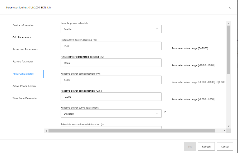
Task: Click the vertical scrollbar thumb
Action: (x=229, y=50)
